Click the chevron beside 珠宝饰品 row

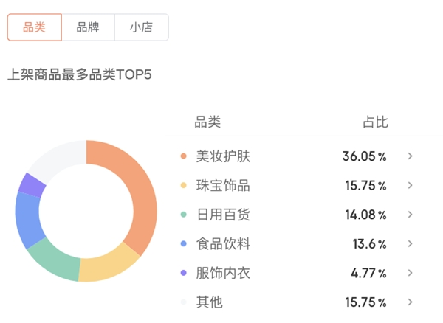411,186
